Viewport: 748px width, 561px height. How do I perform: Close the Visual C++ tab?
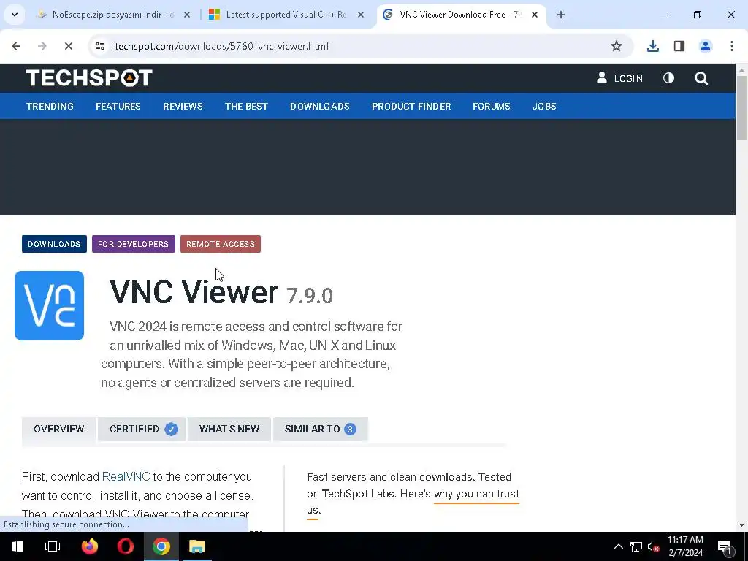click(361, 15)
